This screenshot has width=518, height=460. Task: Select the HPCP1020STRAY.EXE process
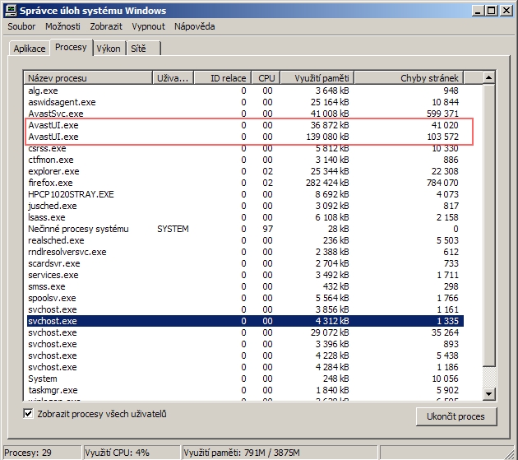[245, 194]
